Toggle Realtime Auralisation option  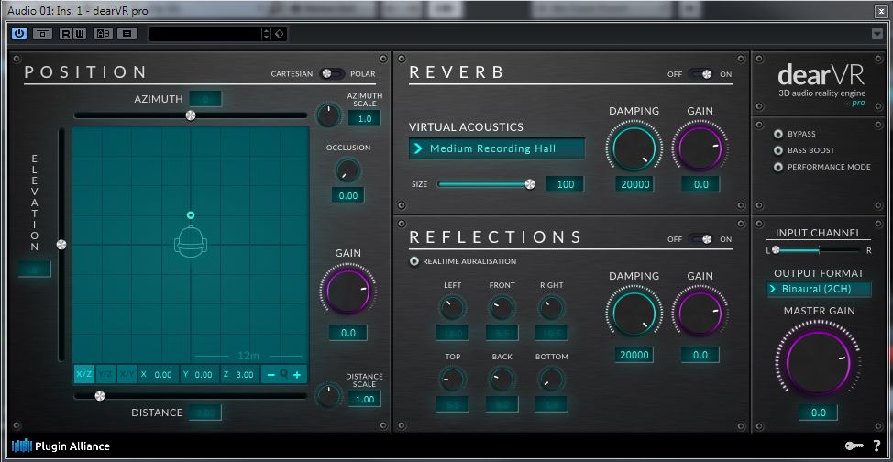pyautogui.click(x=414, y=261)
